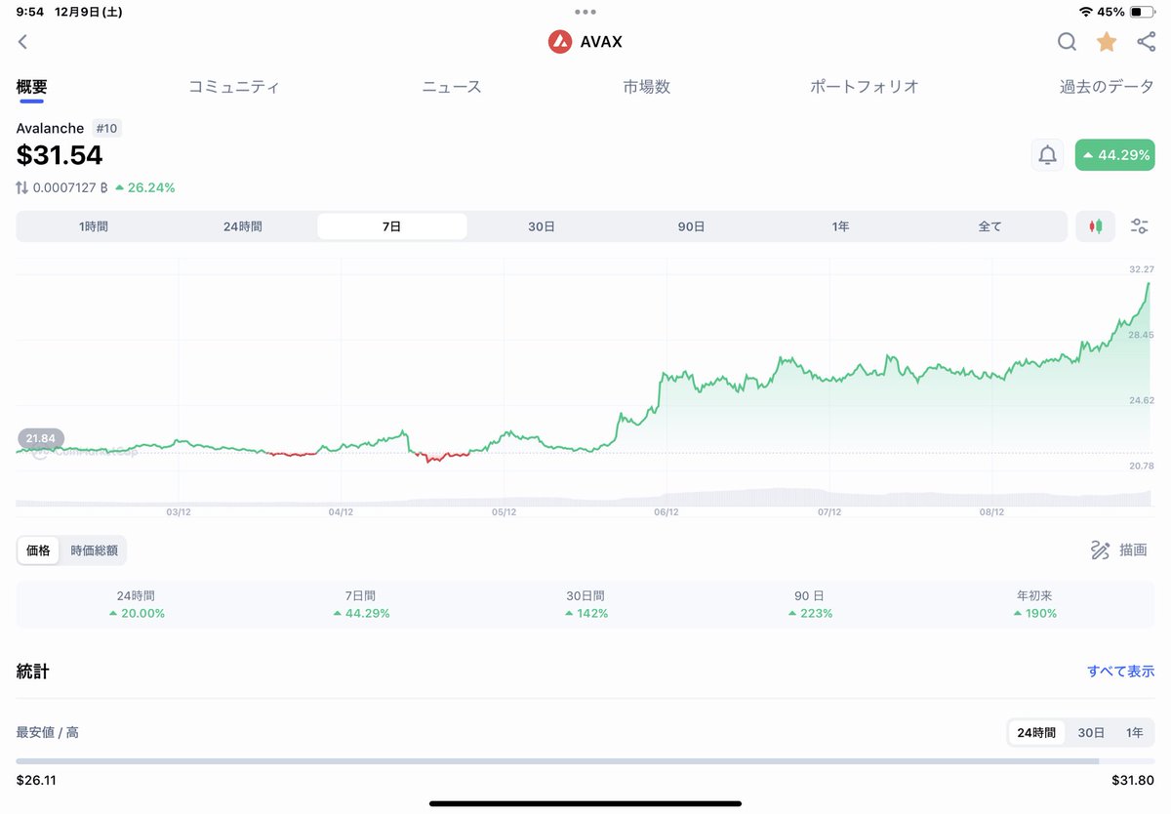The height and width of the screenshot is (814, 1171).
Task: Tap the Wi-Fi status icon
Action: pyautogui.click(x=1085, y=12)
